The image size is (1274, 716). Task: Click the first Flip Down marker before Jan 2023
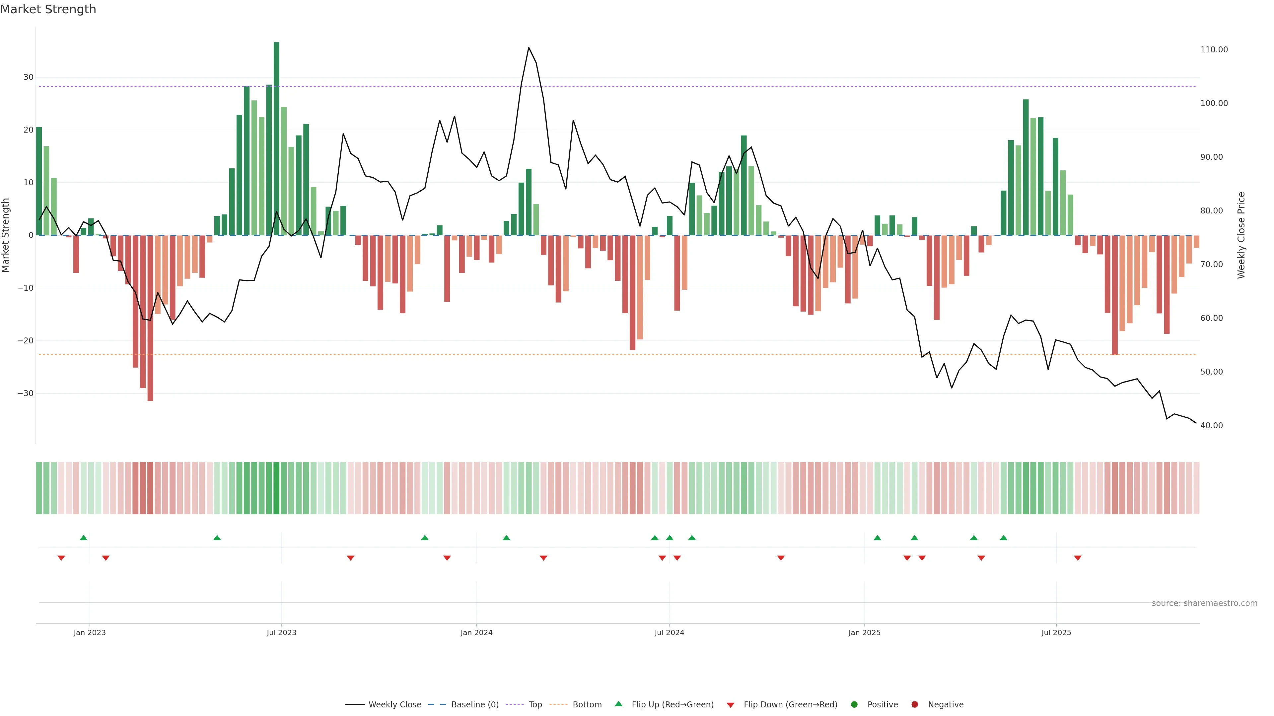click(61, 558)
